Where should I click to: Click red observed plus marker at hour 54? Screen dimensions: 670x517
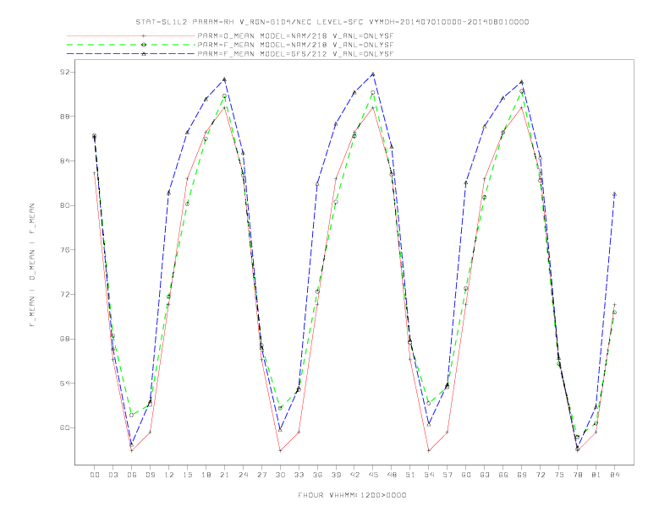point(429,450)
